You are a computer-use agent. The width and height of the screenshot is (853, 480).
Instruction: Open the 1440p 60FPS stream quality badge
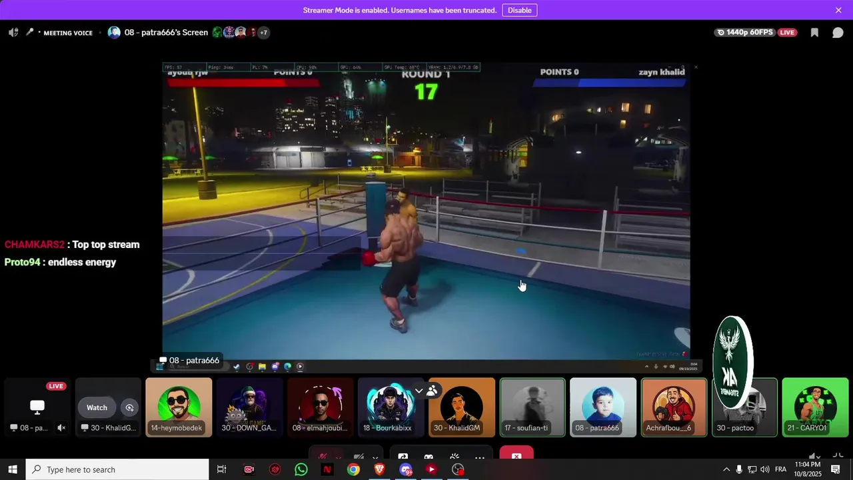[745, 33]
